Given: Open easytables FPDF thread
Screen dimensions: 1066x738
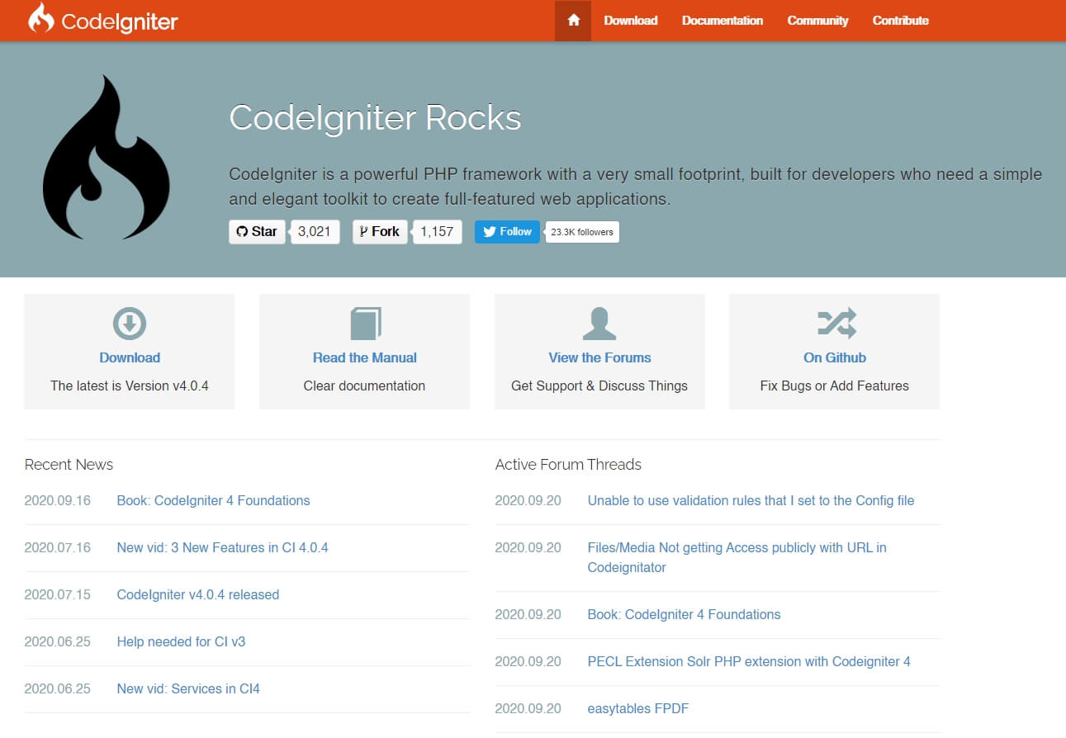Looking at the screenshot, I should 638,708.
